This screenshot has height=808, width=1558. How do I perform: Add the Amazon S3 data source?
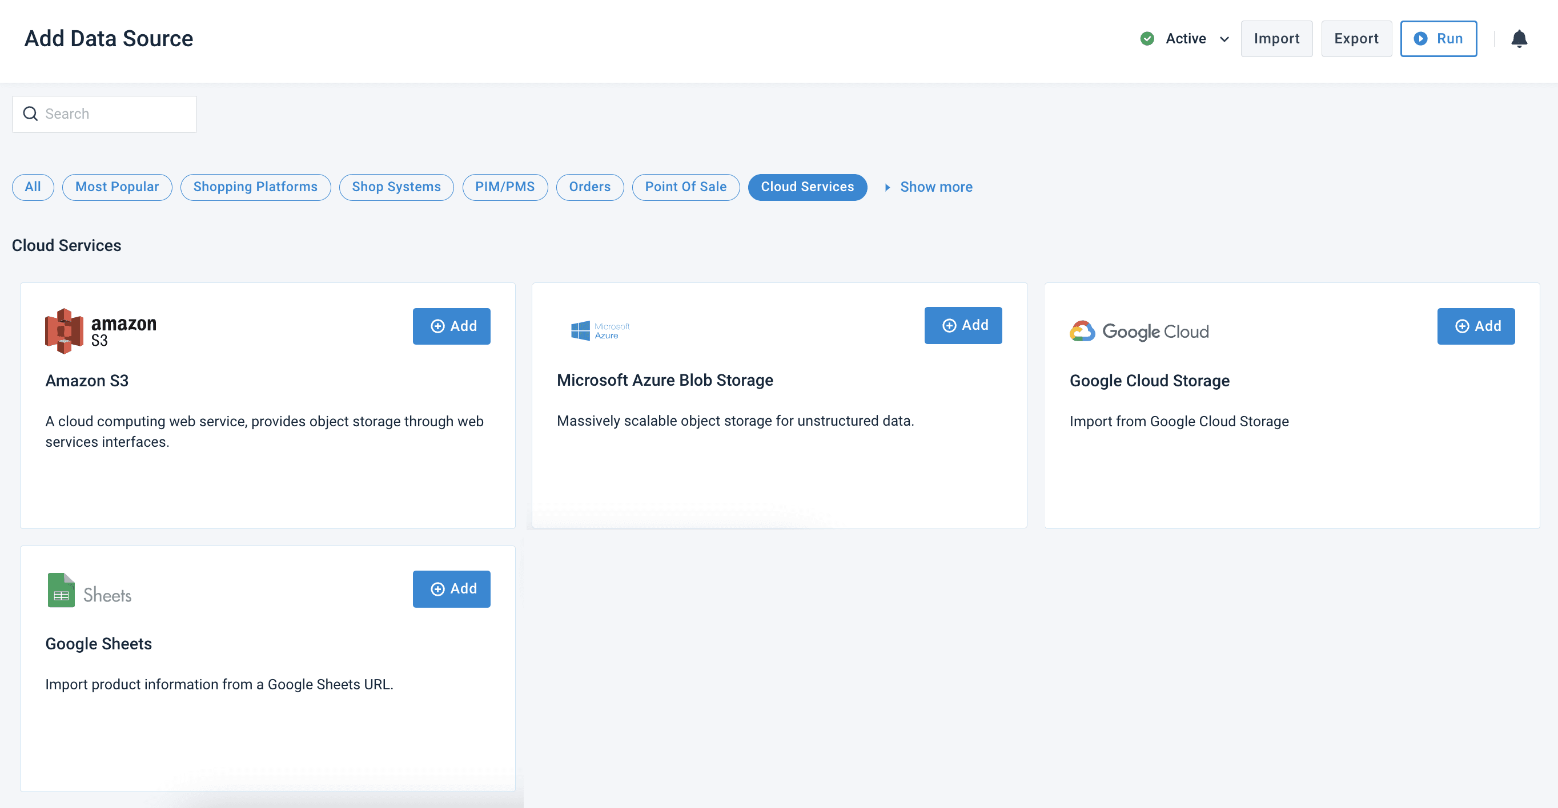451,326
